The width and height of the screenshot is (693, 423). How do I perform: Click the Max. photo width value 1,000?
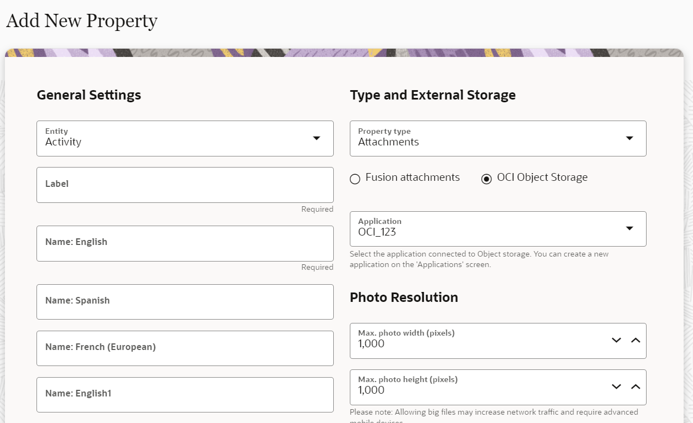(x=371, y=344)
